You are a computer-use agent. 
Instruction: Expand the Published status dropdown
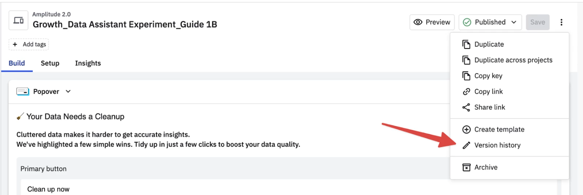[490, 22]
